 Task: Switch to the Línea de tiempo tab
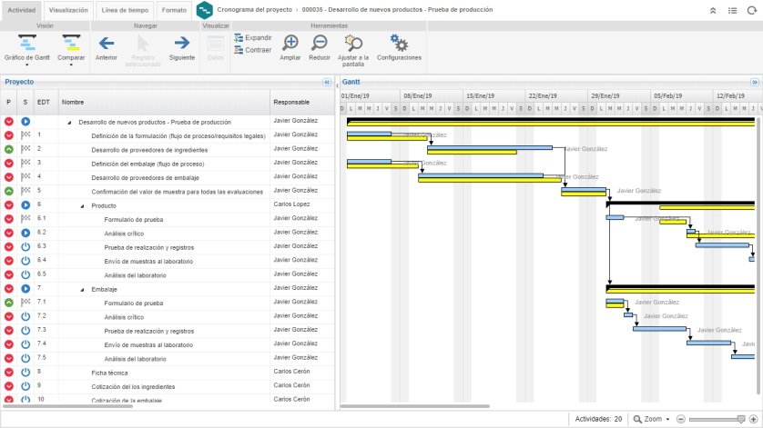(125, 10)
